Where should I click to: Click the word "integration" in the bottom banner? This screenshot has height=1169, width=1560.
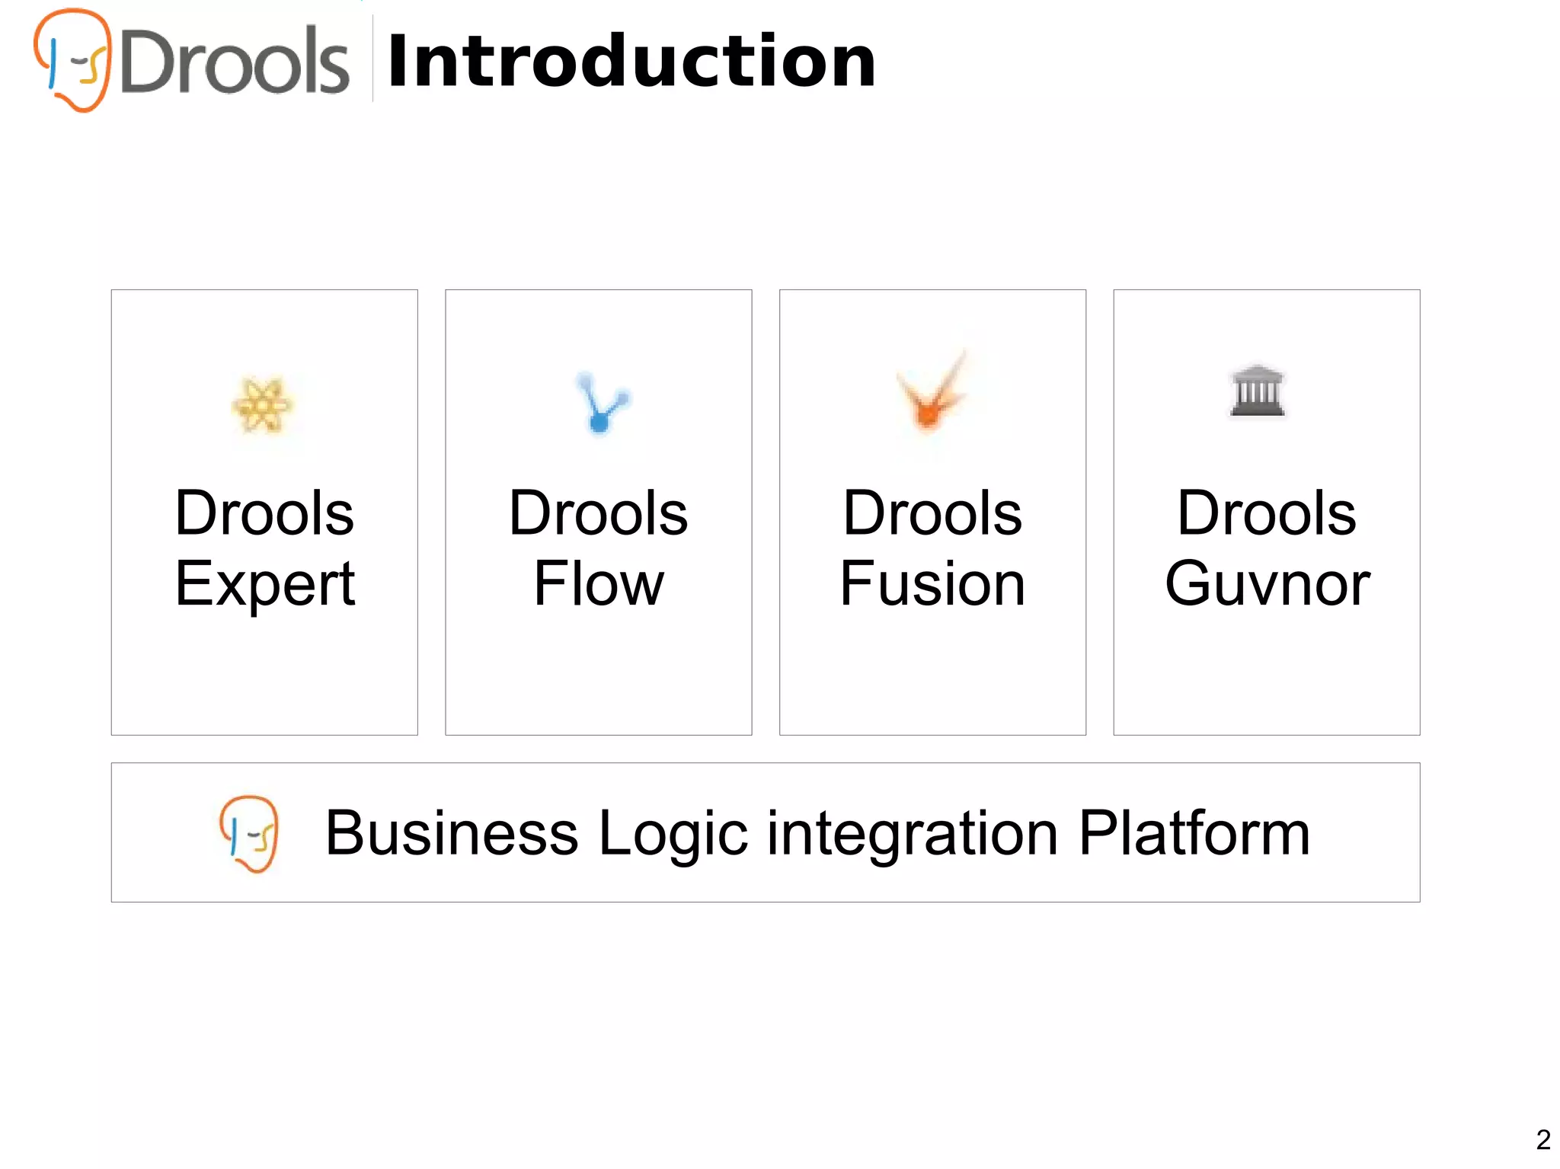912,835
